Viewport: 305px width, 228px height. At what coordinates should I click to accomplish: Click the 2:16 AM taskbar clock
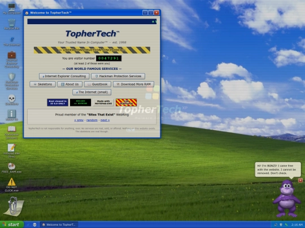pos(297,225)
